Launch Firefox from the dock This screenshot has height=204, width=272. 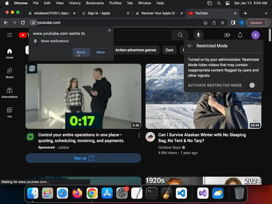tap(77, 193)
